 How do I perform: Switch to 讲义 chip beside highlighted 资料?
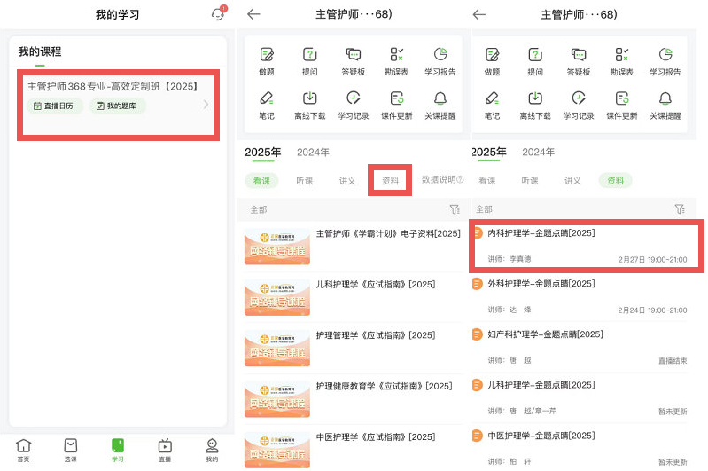point(573,180)
